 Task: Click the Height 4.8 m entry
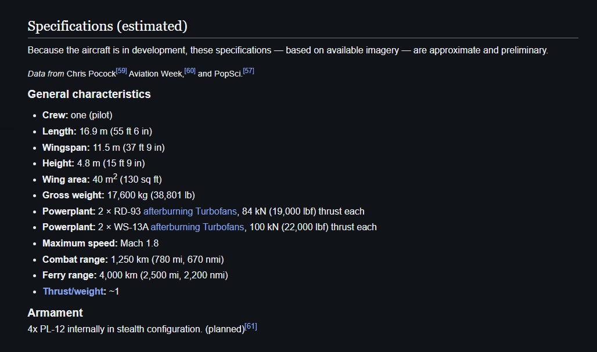[x=93, y=164]
